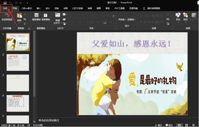This screenshot has width=199, height=127.
Task: Click the bullet list icon
Action: tap(141, 16)
